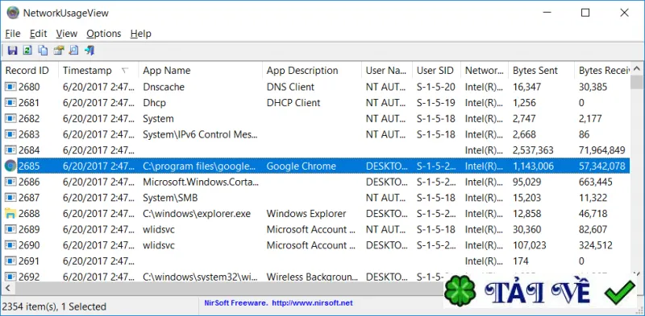645x316 pixels.
Task: Open the View menu
Action: (x=67, y=34)
